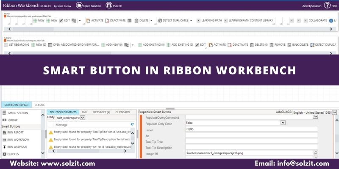This screenshot has height=169, width=339.
Task: Click the Open Solution folder icon
Action: pyautogui.click(x=79, y=5)
